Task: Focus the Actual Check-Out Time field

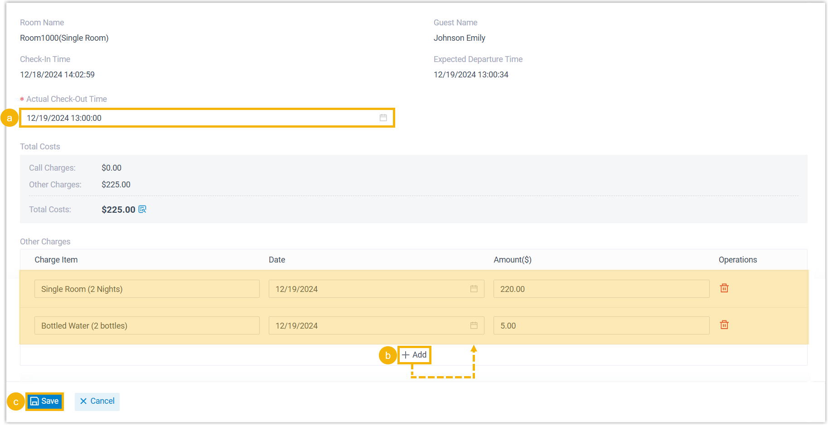Action: tap(199, 118)
